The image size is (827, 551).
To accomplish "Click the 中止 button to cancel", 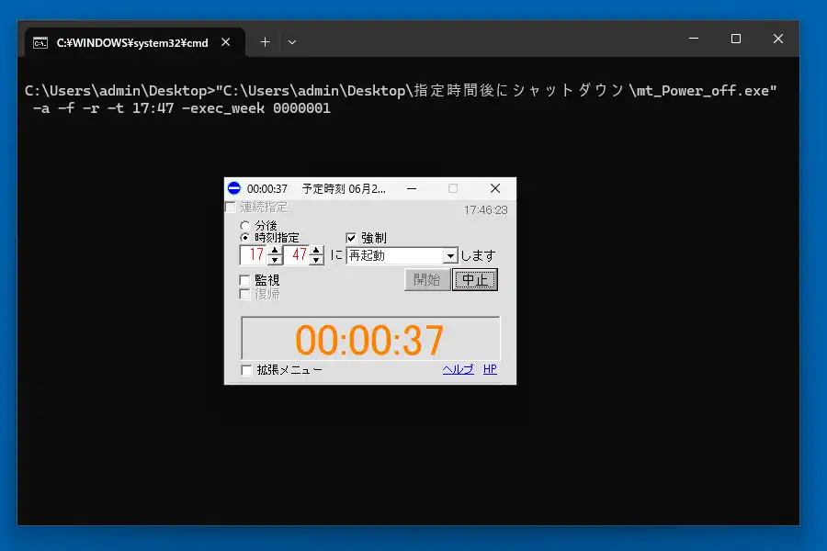I will click(475, 280).
